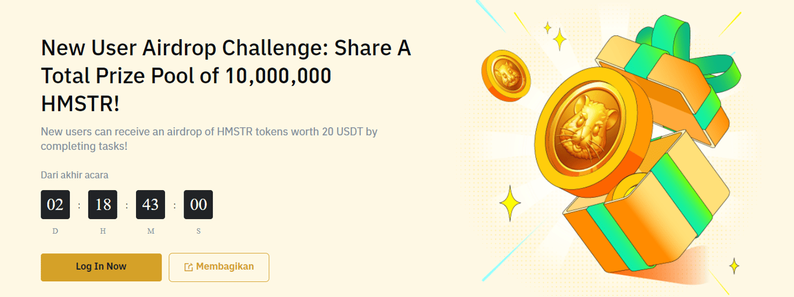Click the sparkle star pair above coin
The width and height of the screenshot is (794, 297).
(555, 36)
